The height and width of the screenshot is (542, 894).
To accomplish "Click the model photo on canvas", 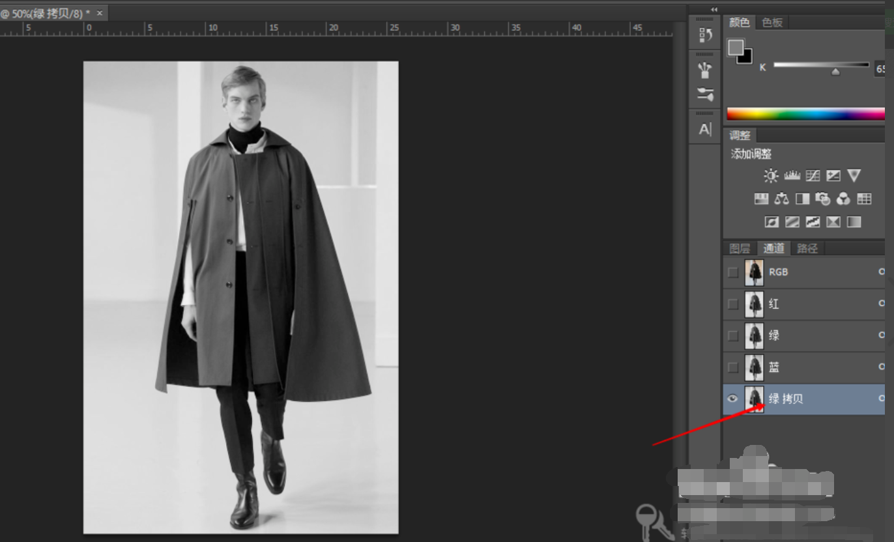I will tap(240, 298).
